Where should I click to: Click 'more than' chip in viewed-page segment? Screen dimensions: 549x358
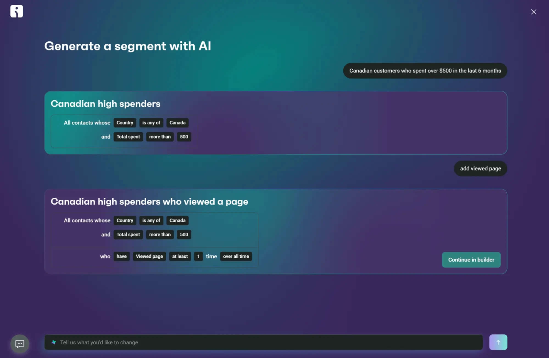pyautogui.click(x=160, y=234)
